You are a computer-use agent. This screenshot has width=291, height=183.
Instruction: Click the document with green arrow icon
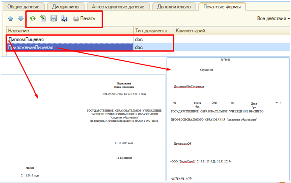pyautogui.click(x=43, y=19)
